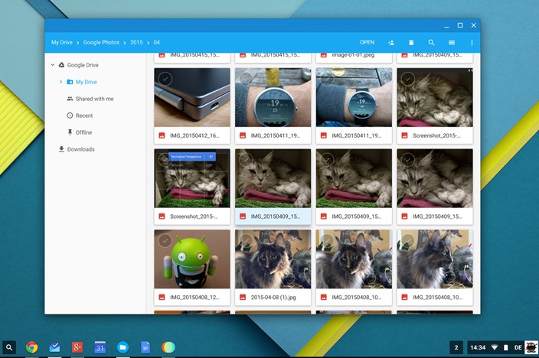Go to the 2015 folder in the breadcrumb
This screenshot has height=358, width=539.
click(x=136, y=42)
